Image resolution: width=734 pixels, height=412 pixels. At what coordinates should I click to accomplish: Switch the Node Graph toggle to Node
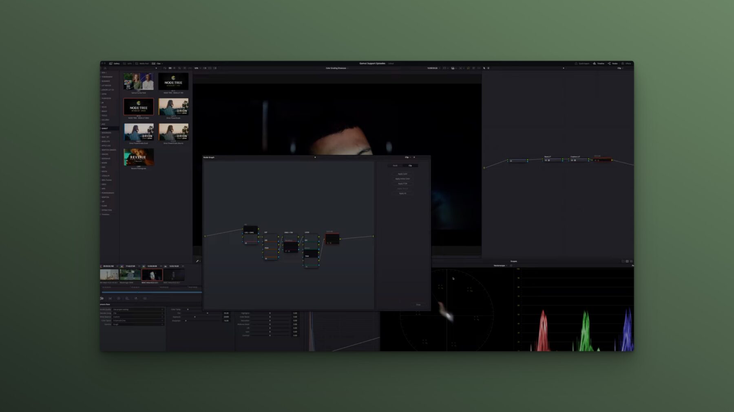coord(395,166)
